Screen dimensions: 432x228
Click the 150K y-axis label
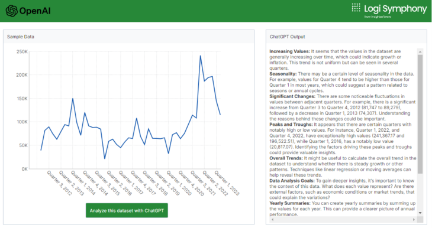tap(22, 99)
